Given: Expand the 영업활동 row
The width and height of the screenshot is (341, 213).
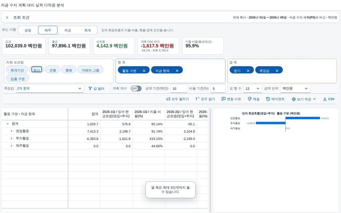Looking at the screenshot, I should coord(12,131).
